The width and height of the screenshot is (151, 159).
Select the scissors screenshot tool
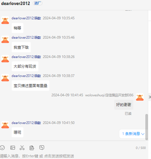click(22, 148)
